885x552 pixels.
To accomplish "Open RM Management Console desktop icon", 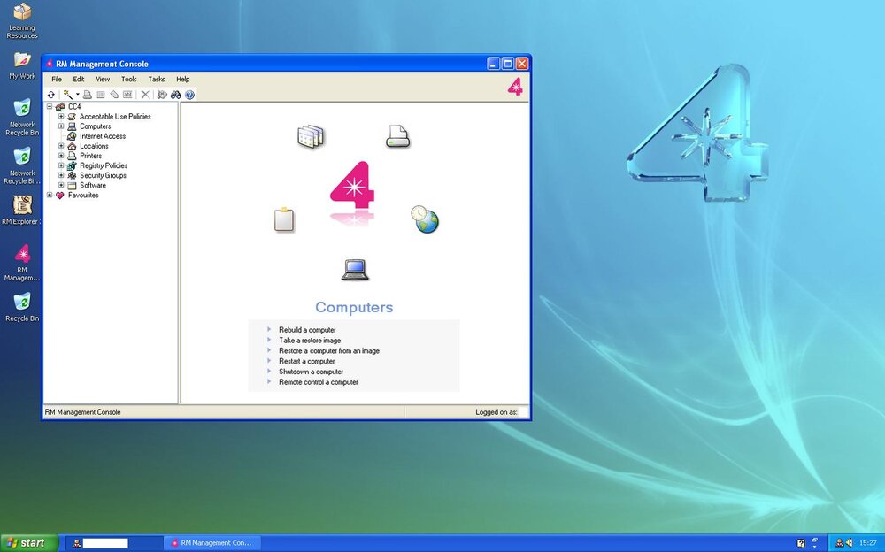I will (x=22, y=263).
